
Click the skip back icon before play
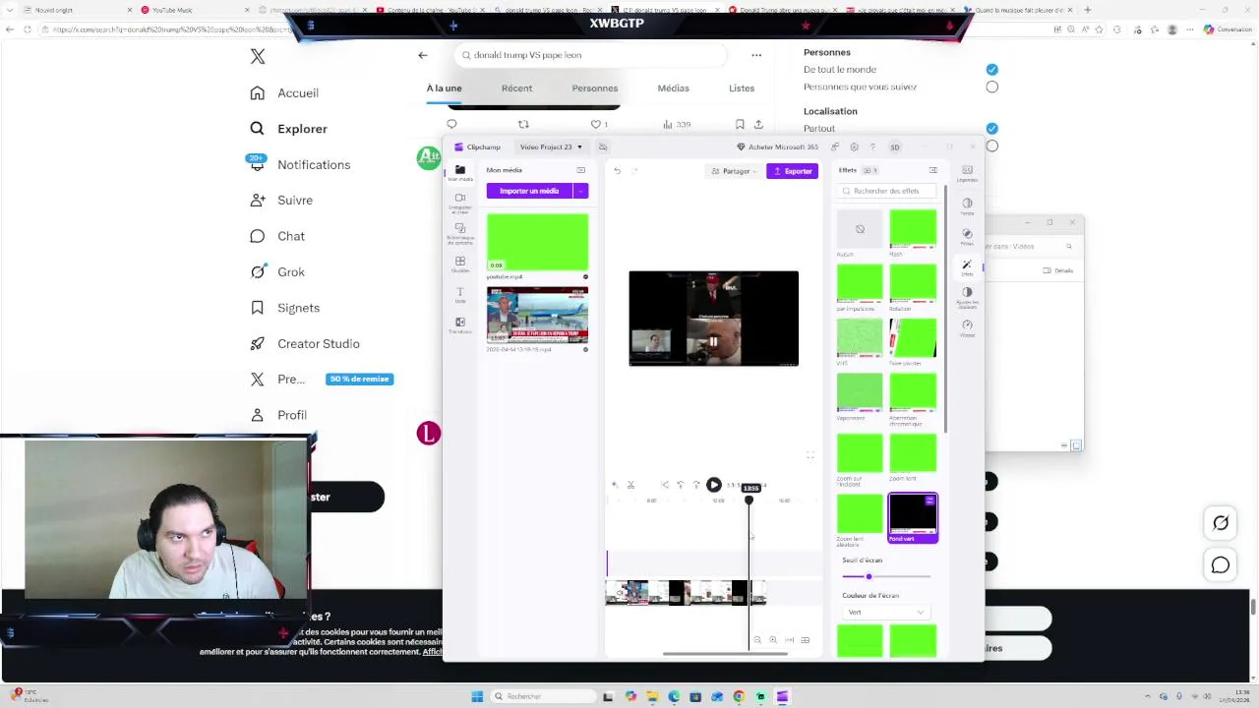click(665, 485)
